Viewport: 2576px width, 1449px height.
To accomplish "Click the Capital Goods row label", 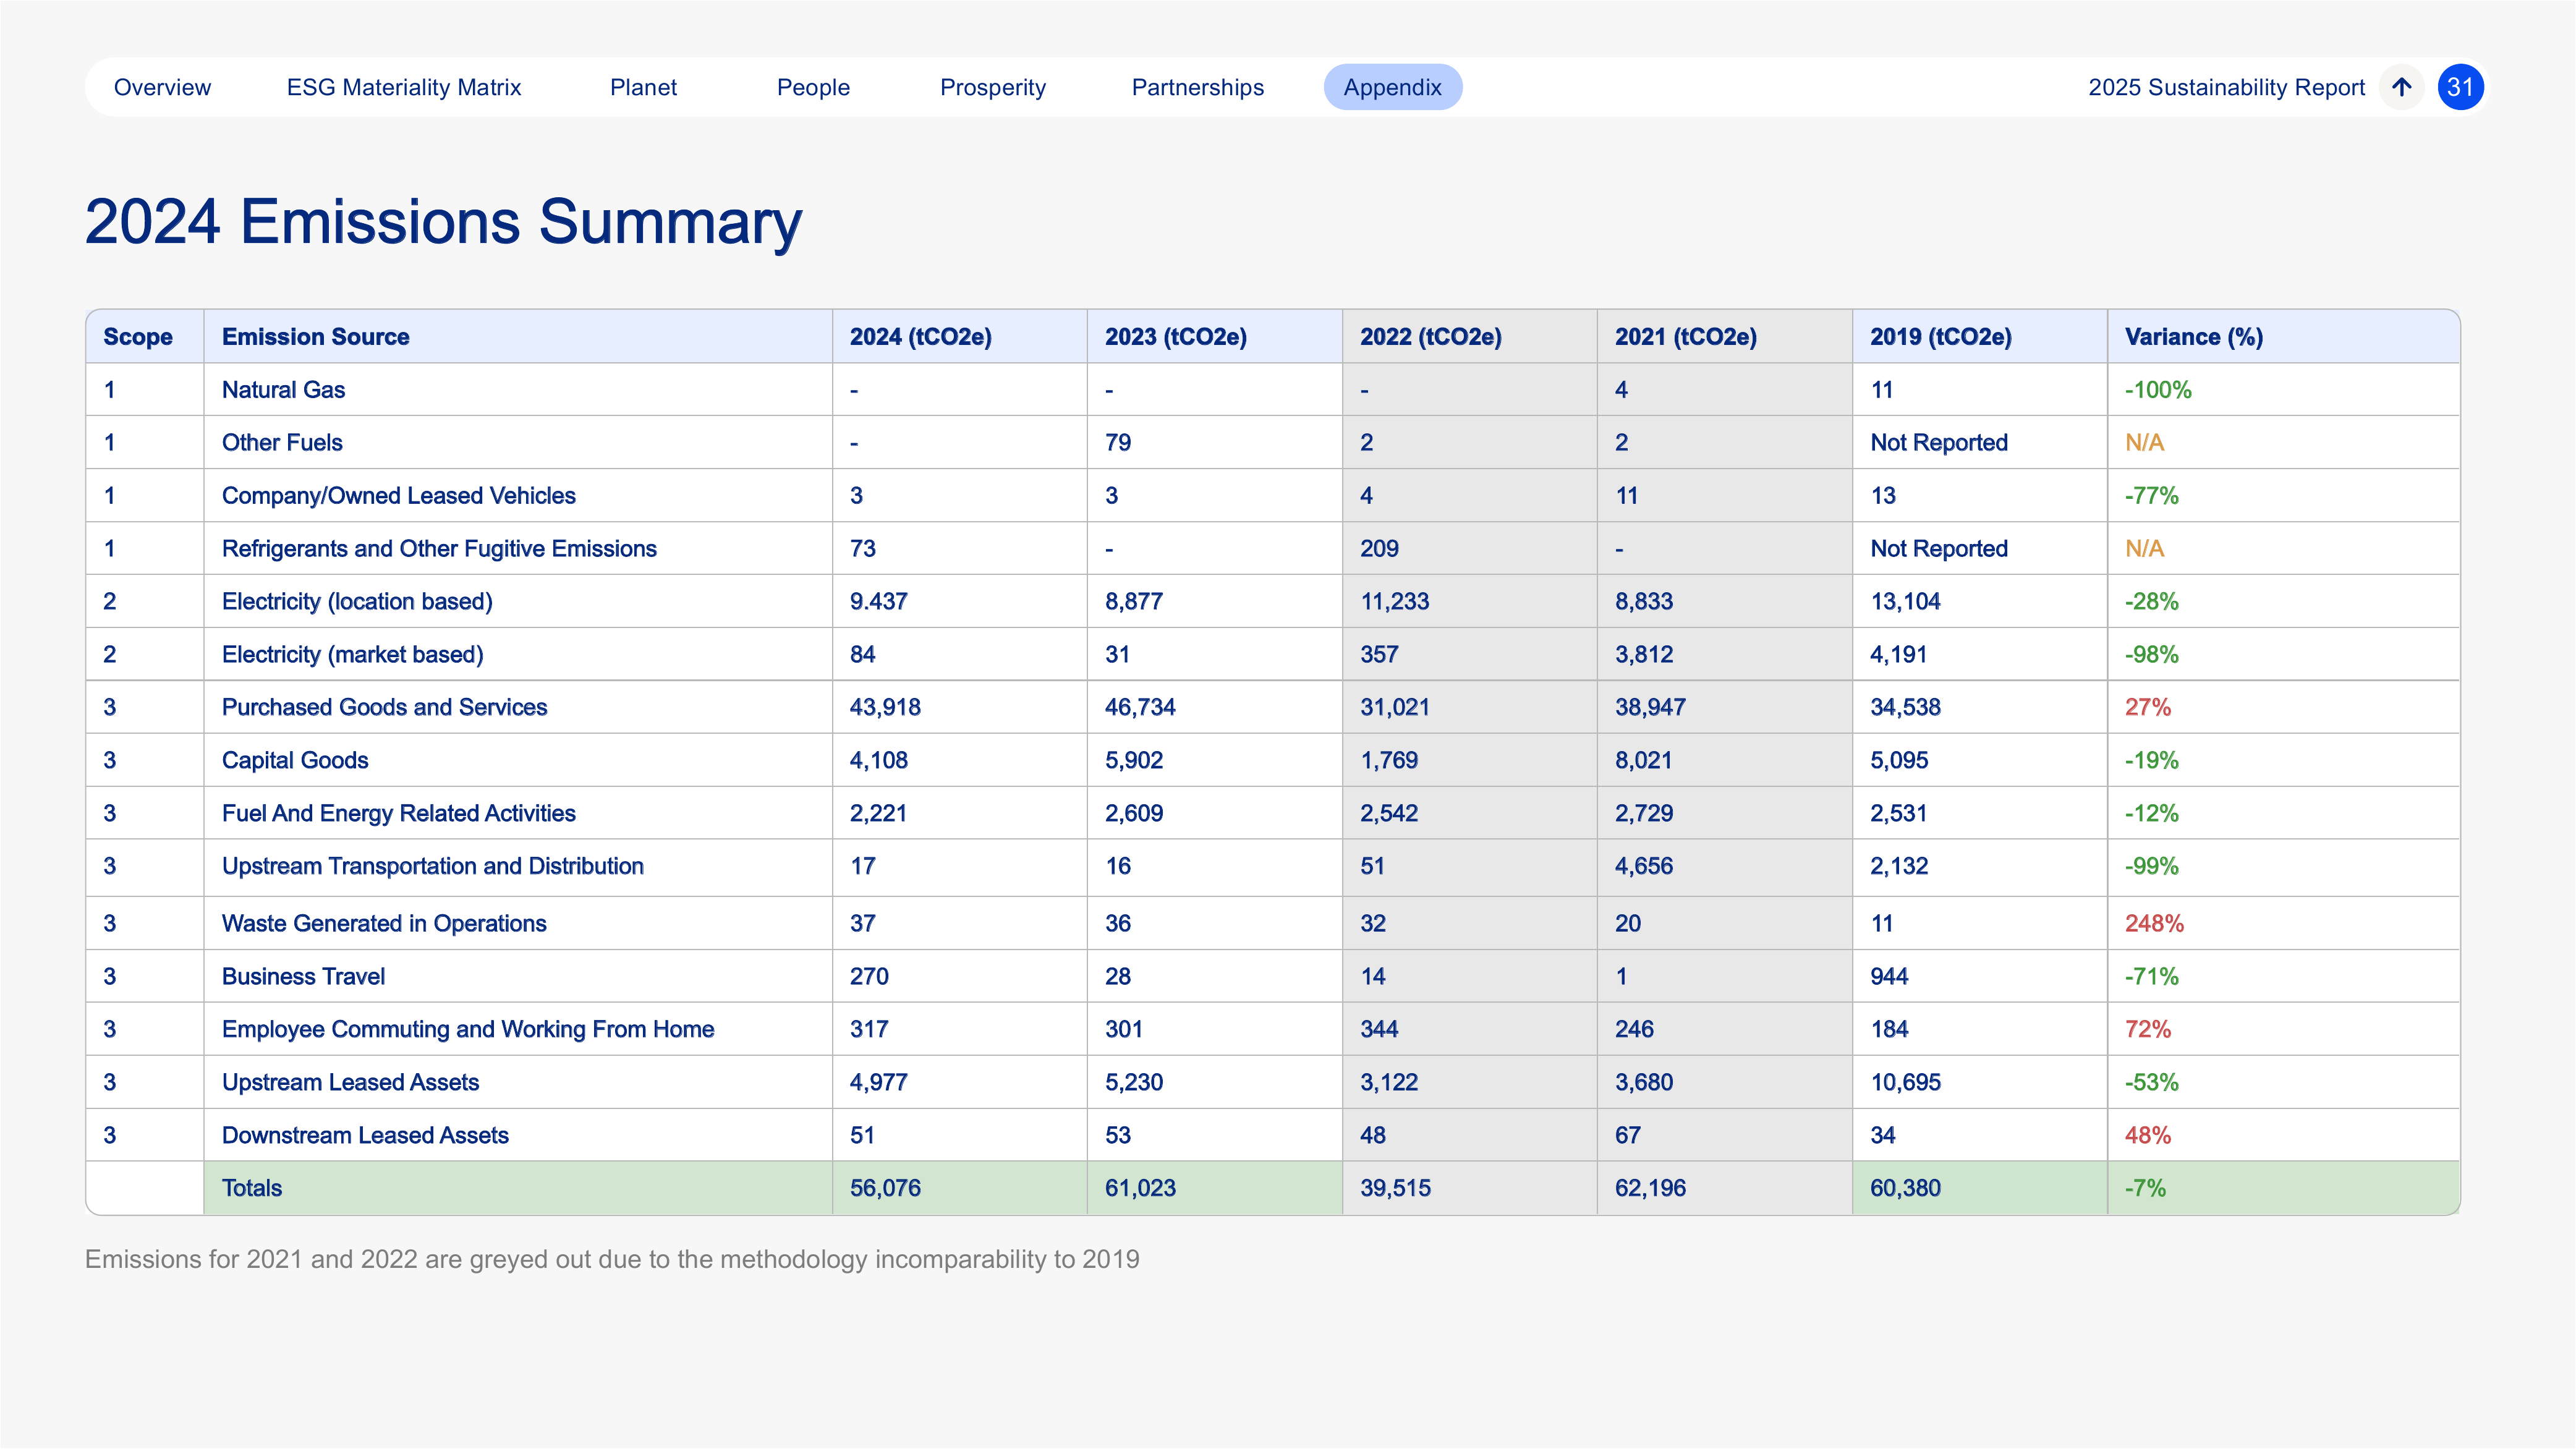I will pos(295,761).
